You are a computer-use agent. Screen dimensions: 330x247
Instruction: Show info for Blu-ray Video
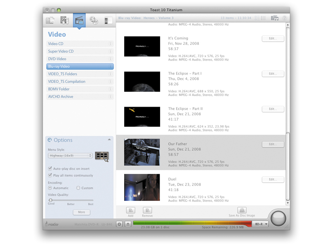(x=110, y=66)
